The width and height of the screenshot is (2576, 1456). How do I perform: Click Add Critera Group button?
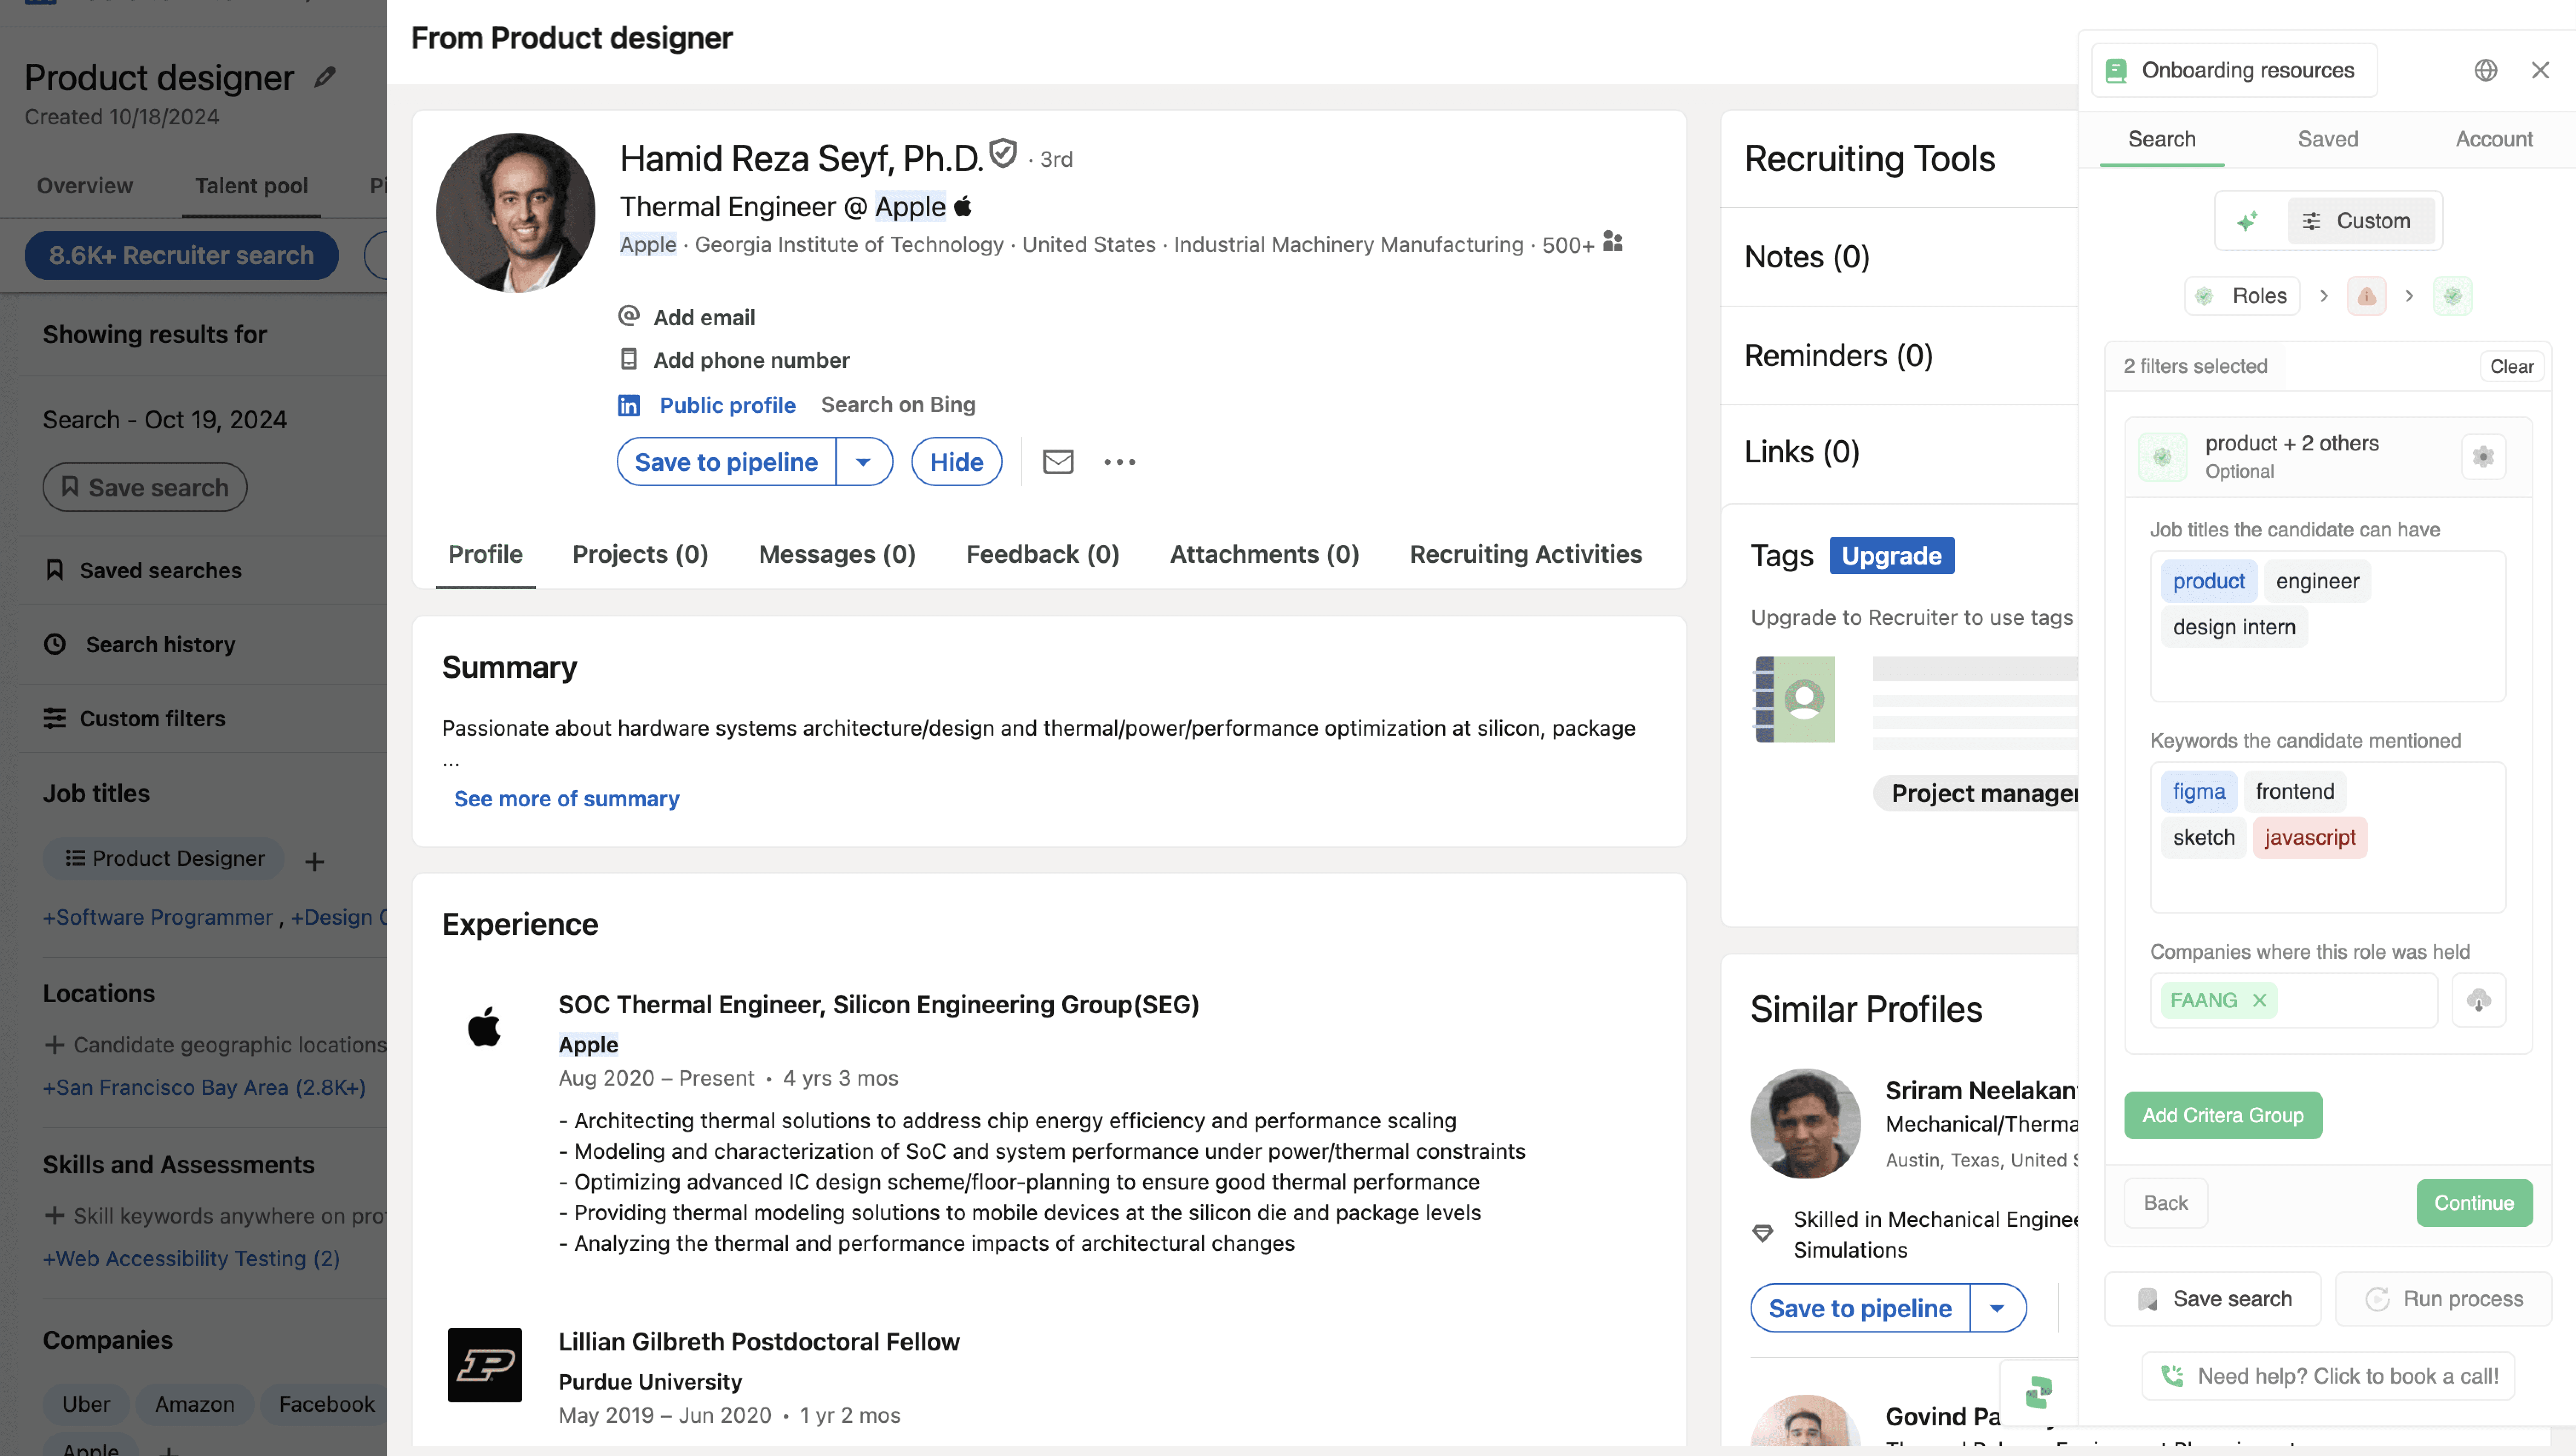click(x=2223, y=1115)
